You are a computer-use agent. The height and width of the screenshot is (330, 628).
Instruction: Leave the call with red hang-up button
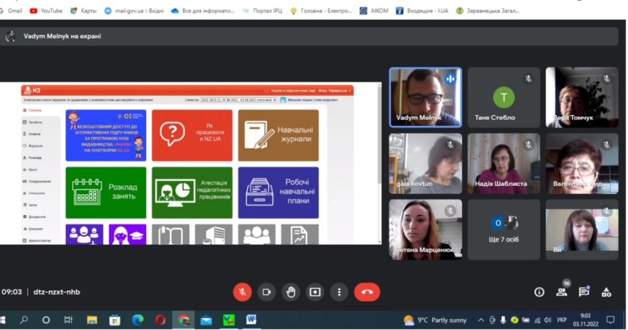pos(367,292)
